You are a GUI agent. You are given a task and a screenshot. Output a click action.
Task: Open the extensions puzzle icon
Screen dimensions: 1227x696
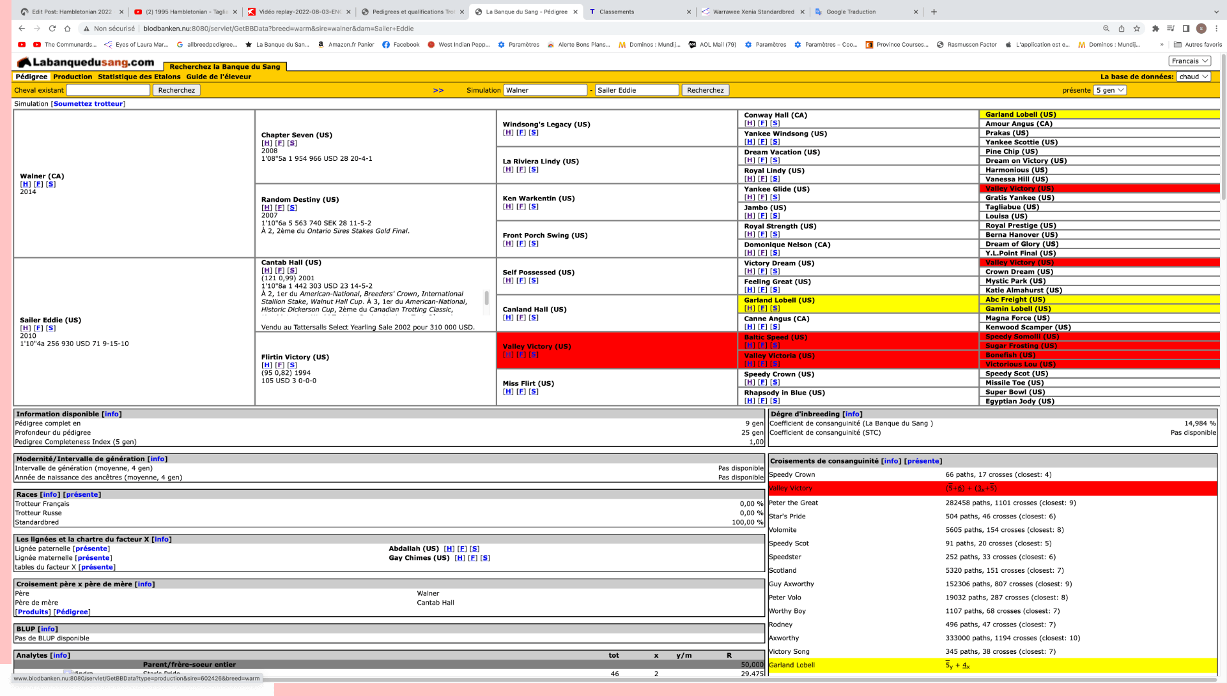click(x=1155, y=29)
